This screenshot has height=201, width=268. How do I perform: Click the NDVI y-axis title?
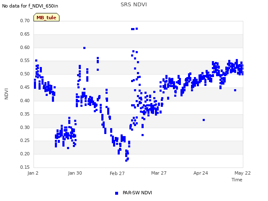click(6, 94)
